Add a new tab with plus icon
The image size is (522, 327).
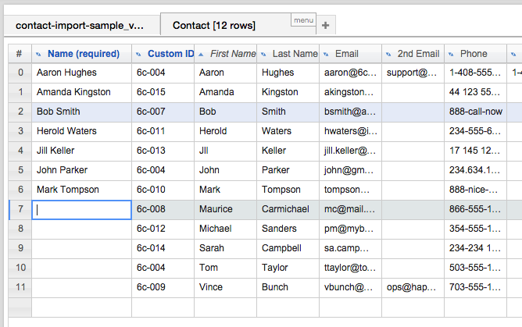pyautogui.click(x=325, y=25)
